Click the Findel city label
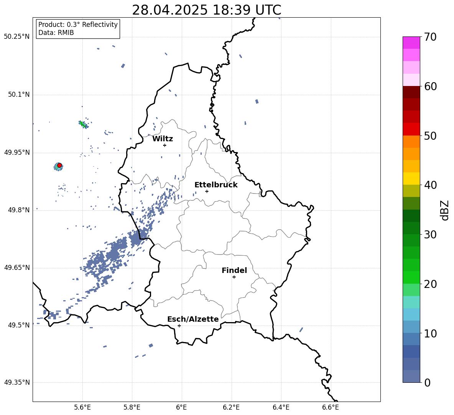Image resolution: width=454 pixels, height=415 pixels. (234, 270)
